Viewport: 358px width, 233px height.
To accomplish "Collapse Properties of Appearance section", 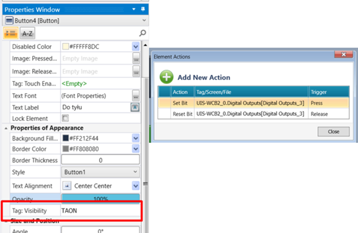I will (x=6, y=128).
